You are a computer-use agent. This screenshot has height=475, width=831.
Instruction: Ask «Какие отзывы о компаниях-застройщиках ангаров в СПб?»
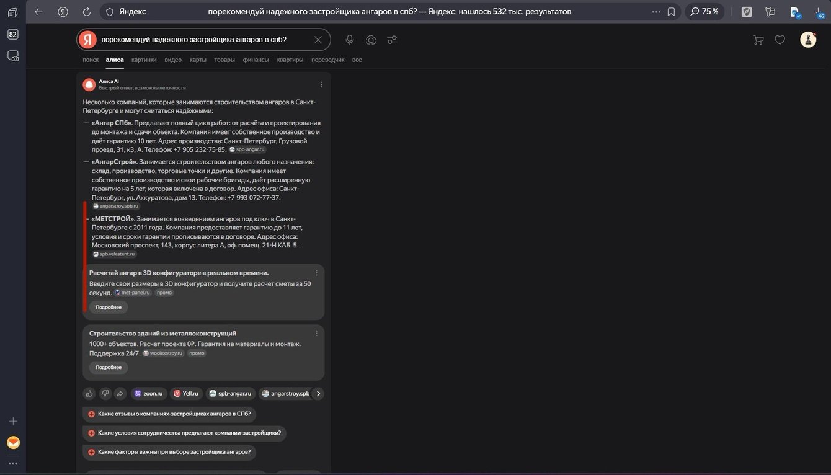coord(170,414)
